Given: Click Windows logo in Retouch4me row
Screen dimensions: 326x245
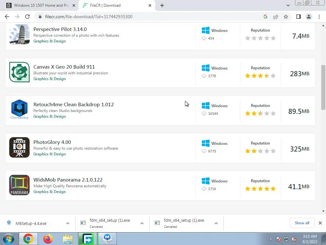Looking at the screenshot, I should [206, 106].
